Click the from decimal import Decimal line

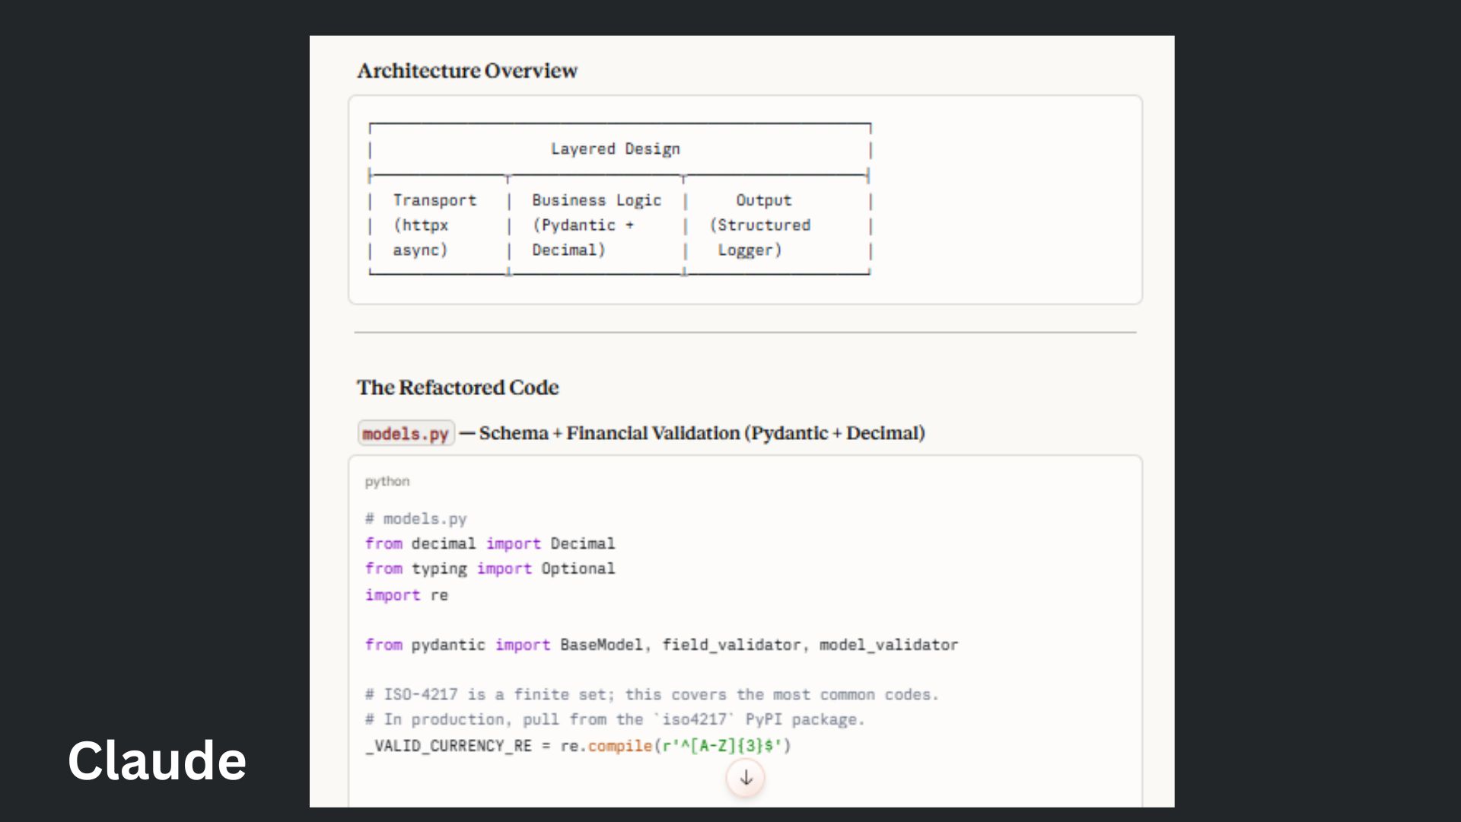pyautogui.click(x=490, y=543)
